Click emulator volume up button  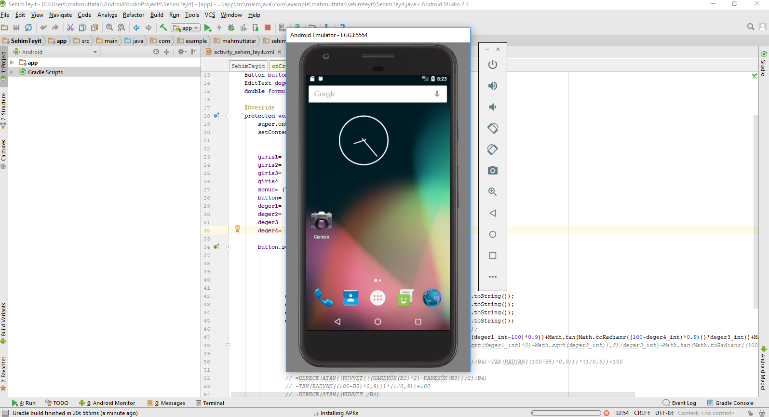(x=492, y=86)
